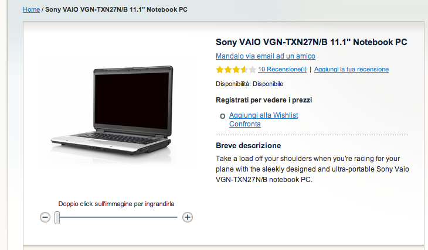
Task: Click Aggiungi alla Wishlist
Action: (263, 115)
